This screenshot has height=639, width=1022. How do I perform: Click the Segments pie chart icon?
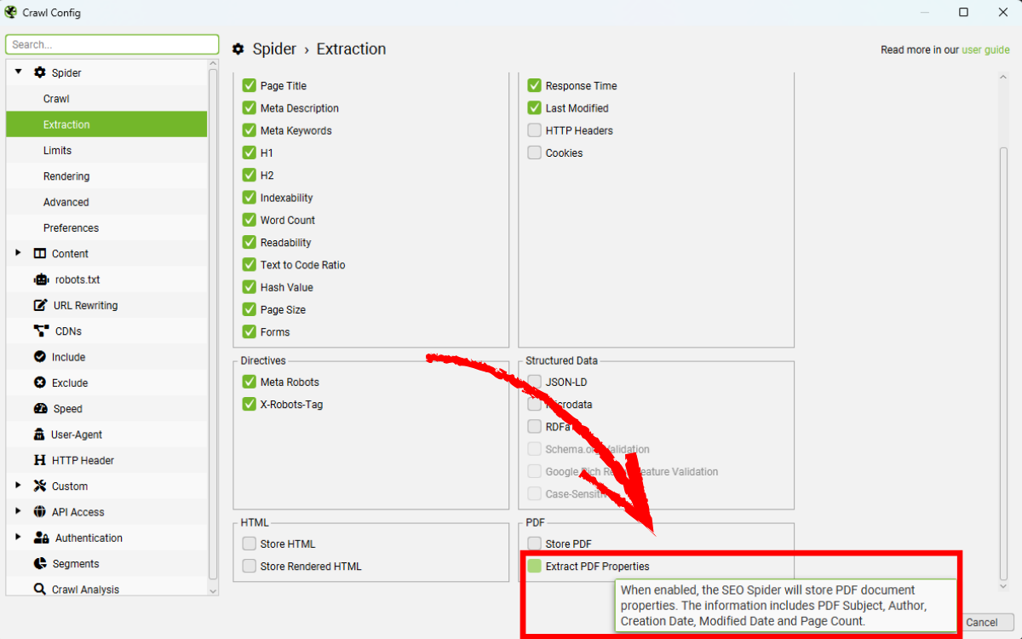click(x=40, y=564)
